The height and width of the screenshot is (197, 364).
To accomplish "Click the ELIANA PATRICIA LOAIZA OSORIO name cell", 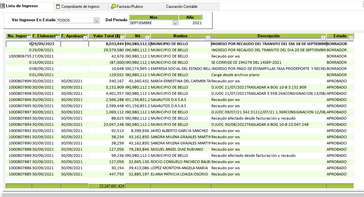I will [180, 174].
